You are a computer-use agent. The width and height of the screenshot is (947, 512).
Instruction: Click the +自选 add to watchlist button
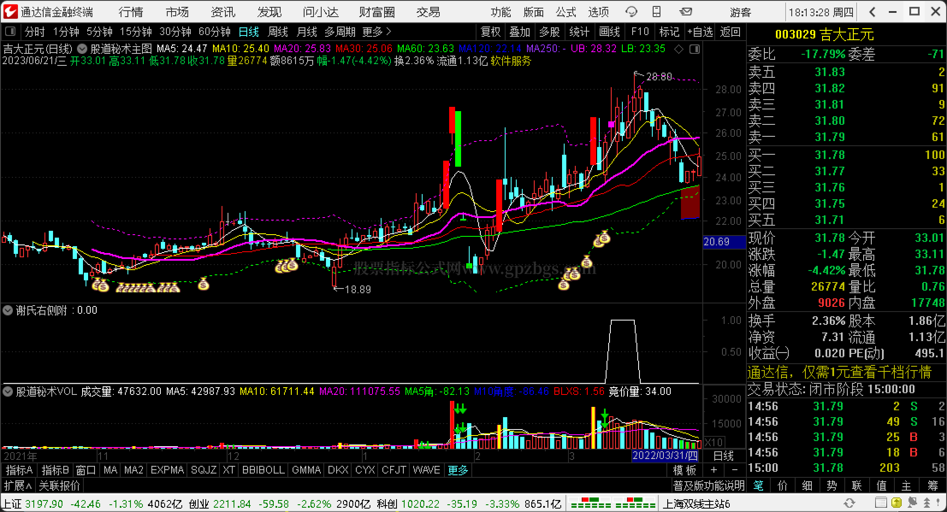(700, 32)
